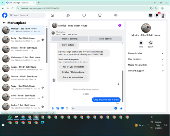
Task: Open Karley's conversation
Action: (23, 106)
